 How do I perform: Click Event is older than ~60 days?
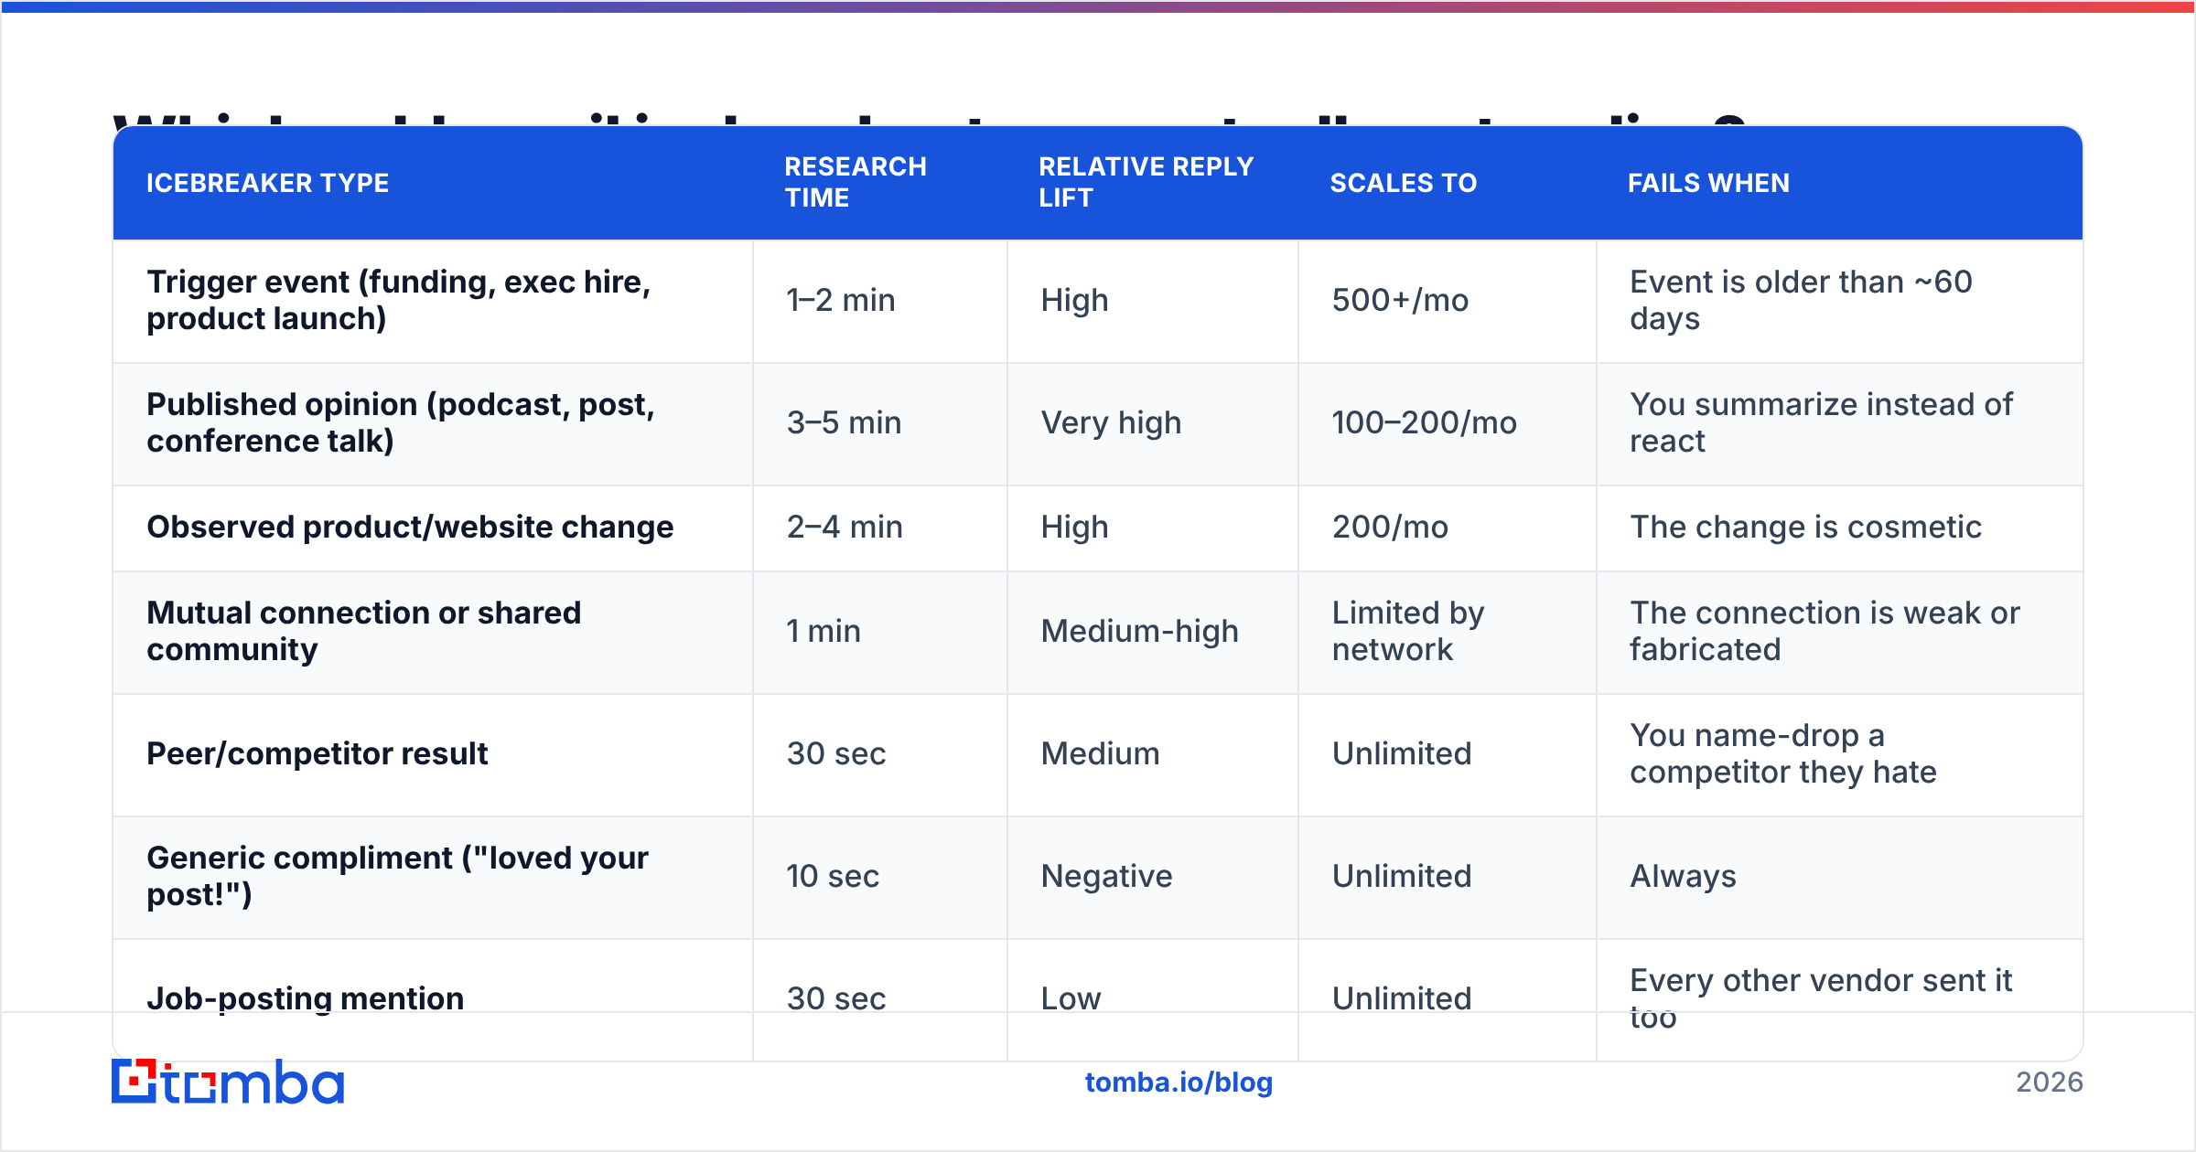[1801, 300]
